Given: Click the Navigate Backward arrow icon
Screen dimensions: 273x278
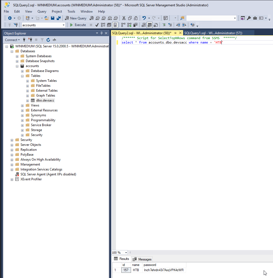Looking at the screenshot, I should pyautogui.click(x=10, y=18).
